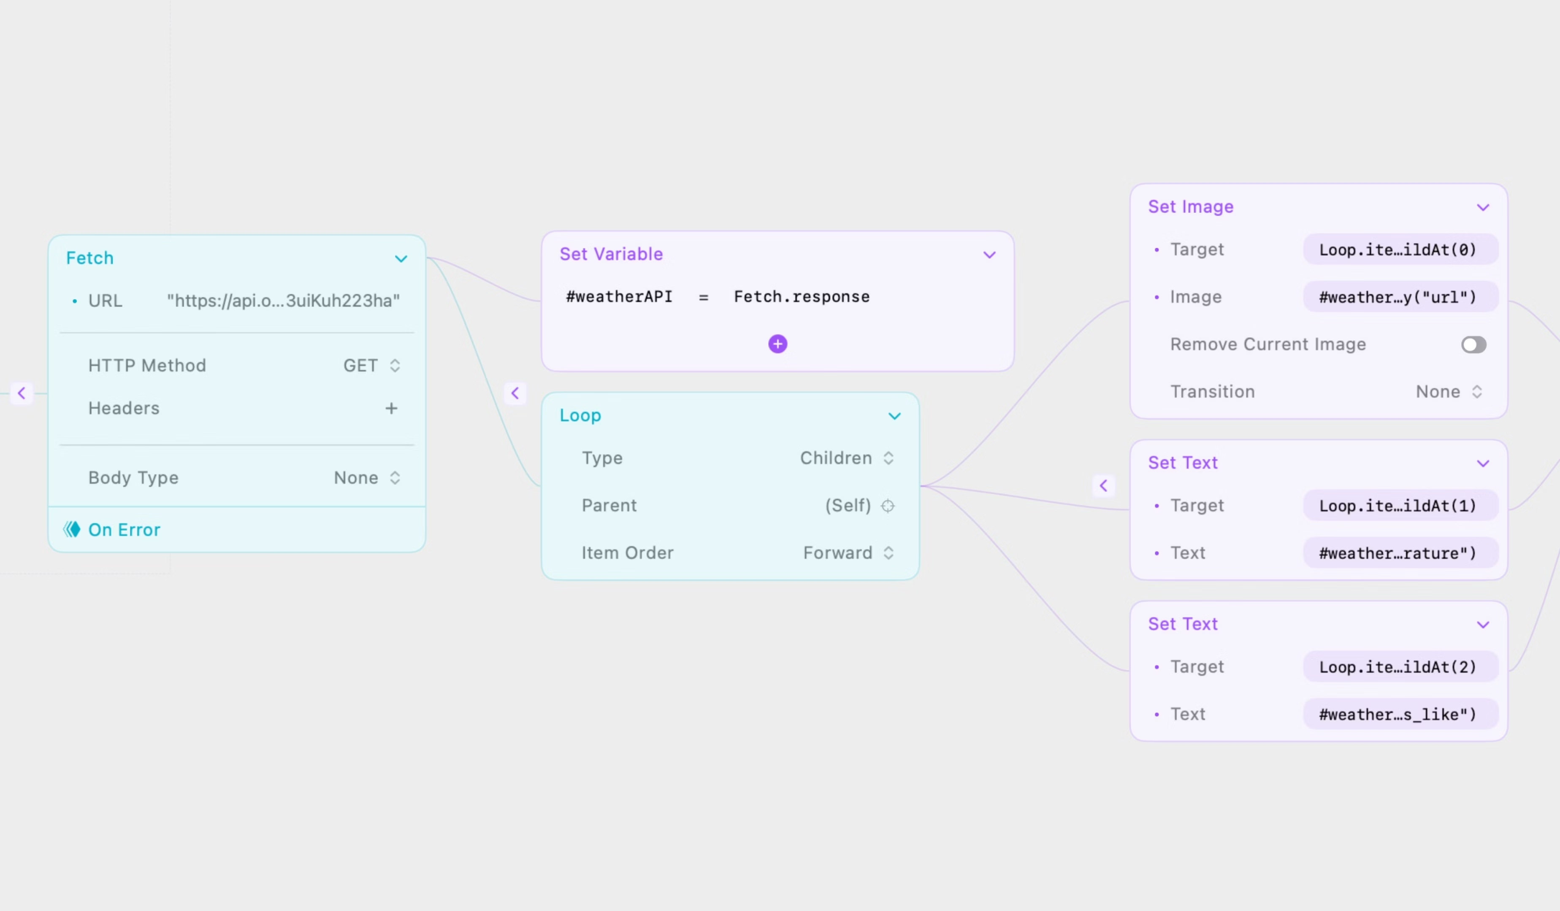Image resolution: width=1560 pixels, height=911 pixels.
Task: Click the collapse arrow left of the Fetch node
Action: pos(22,394)
